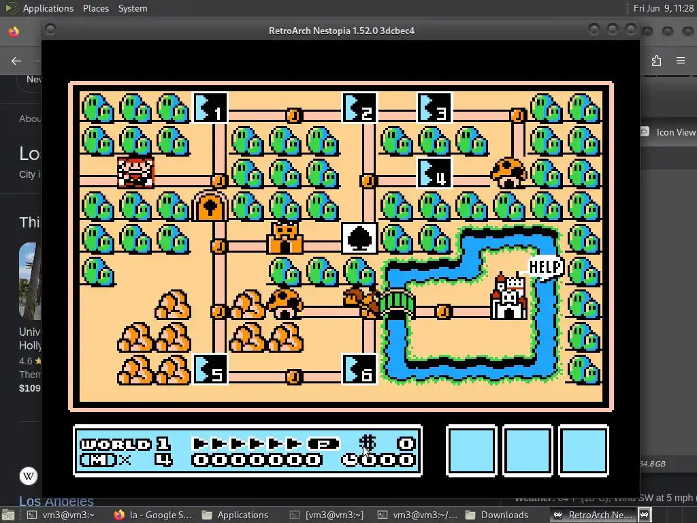Click the Firefox icon in the browser window
The width and height of the screenshot is (697, 523).
pyautogui.click(x=14, y=31)
